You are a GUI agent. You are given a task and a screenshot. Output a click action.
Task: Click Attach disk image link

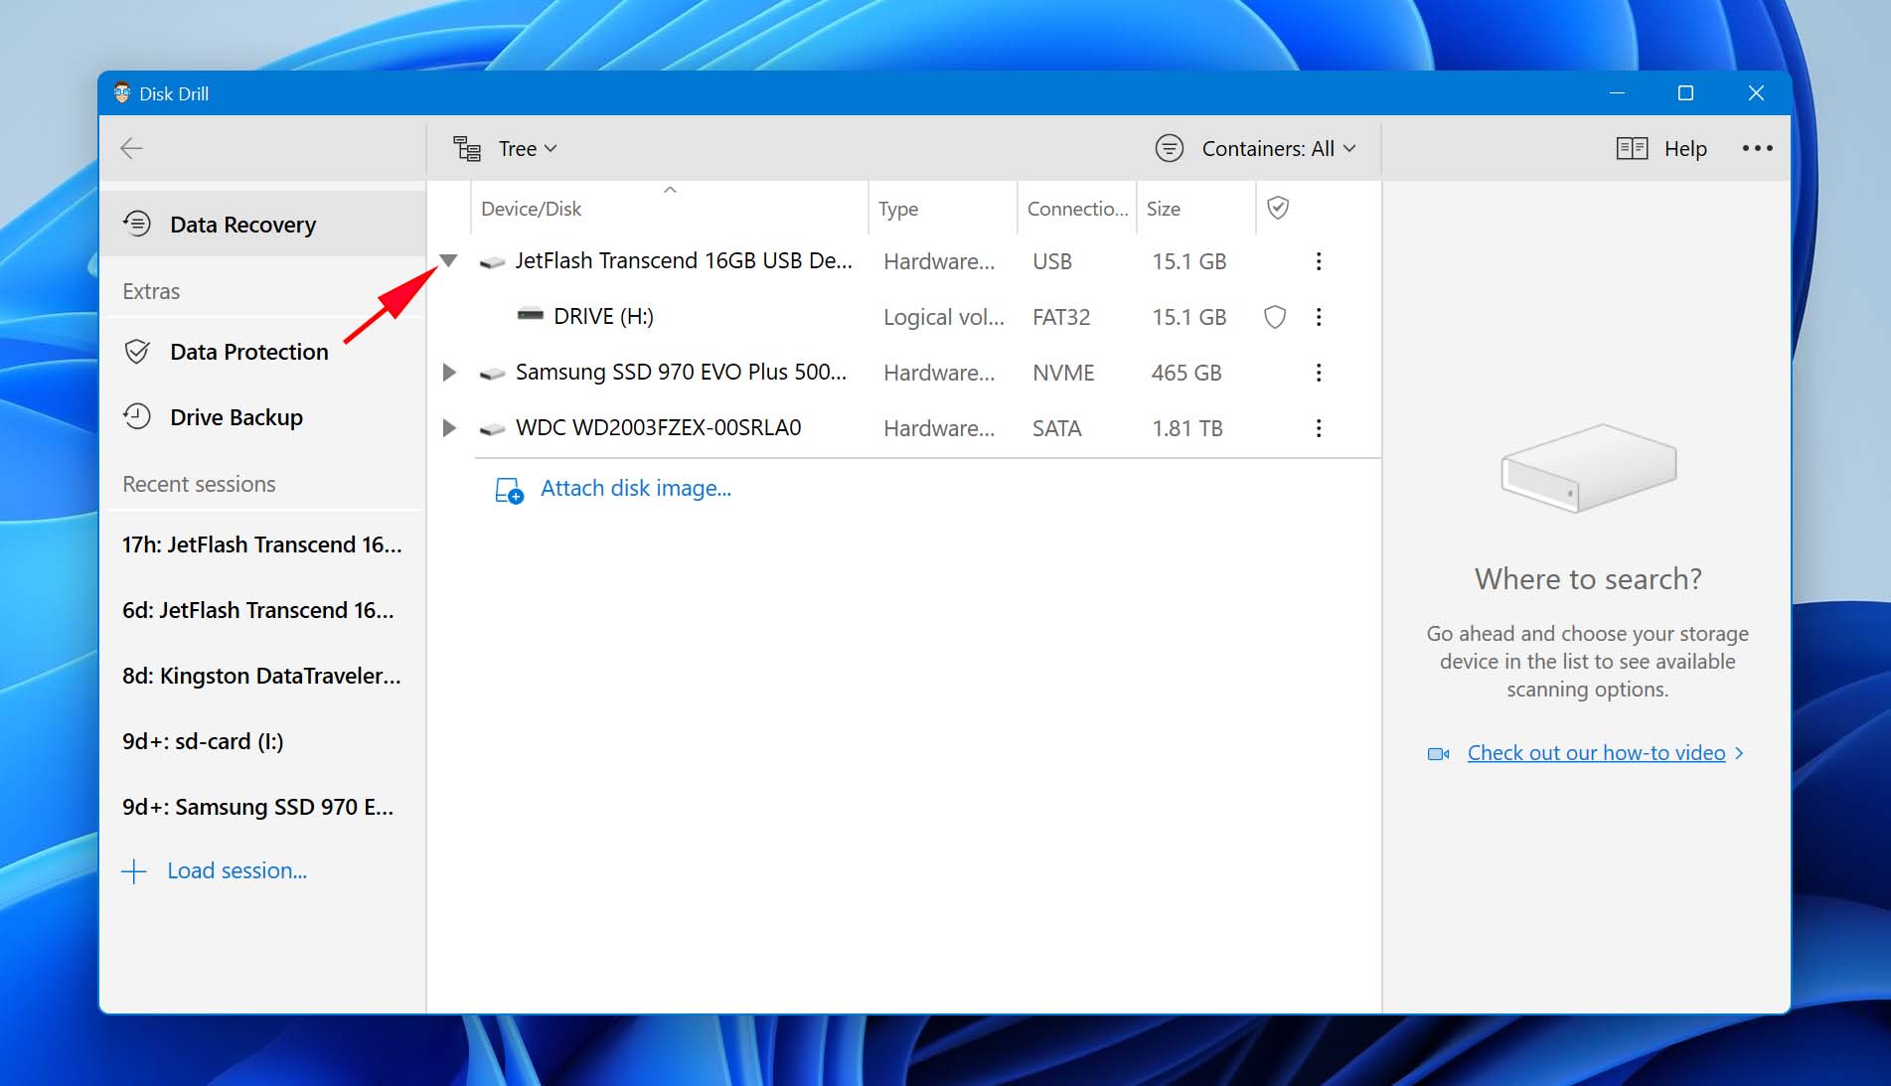636,489
